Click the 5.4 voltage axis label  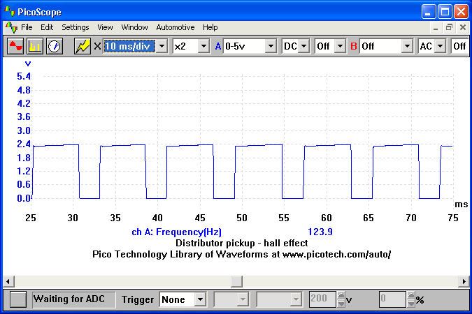click(24, 76)
